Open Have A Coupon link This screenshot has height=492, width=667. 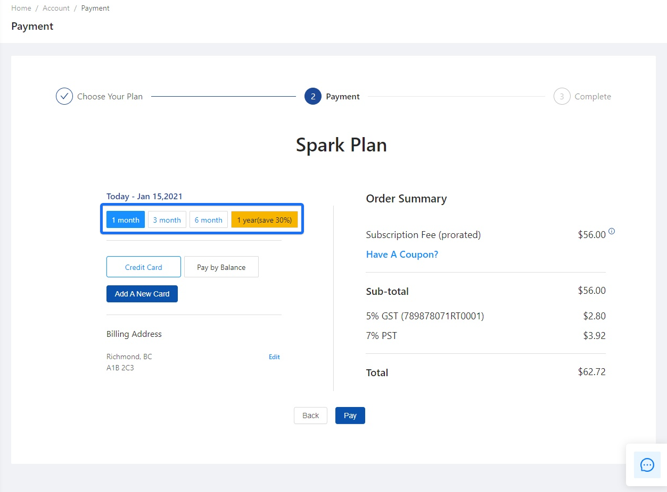click(x=402, y=255)
